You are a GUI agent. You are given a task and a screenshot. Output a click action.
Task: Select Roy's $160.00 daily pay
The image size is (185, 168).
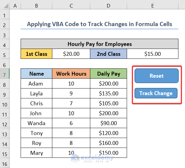[x=108, y=143]
